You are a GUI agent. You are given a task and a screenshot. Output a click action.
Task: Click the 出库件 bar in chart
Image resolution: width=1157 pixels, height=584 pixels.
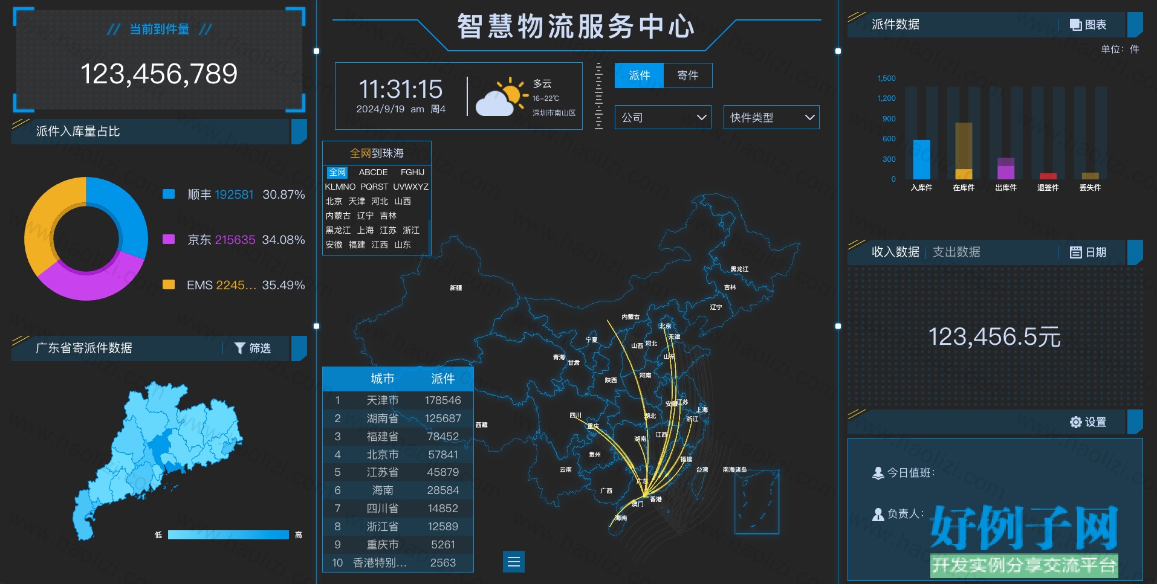(x=1006, y=168)
